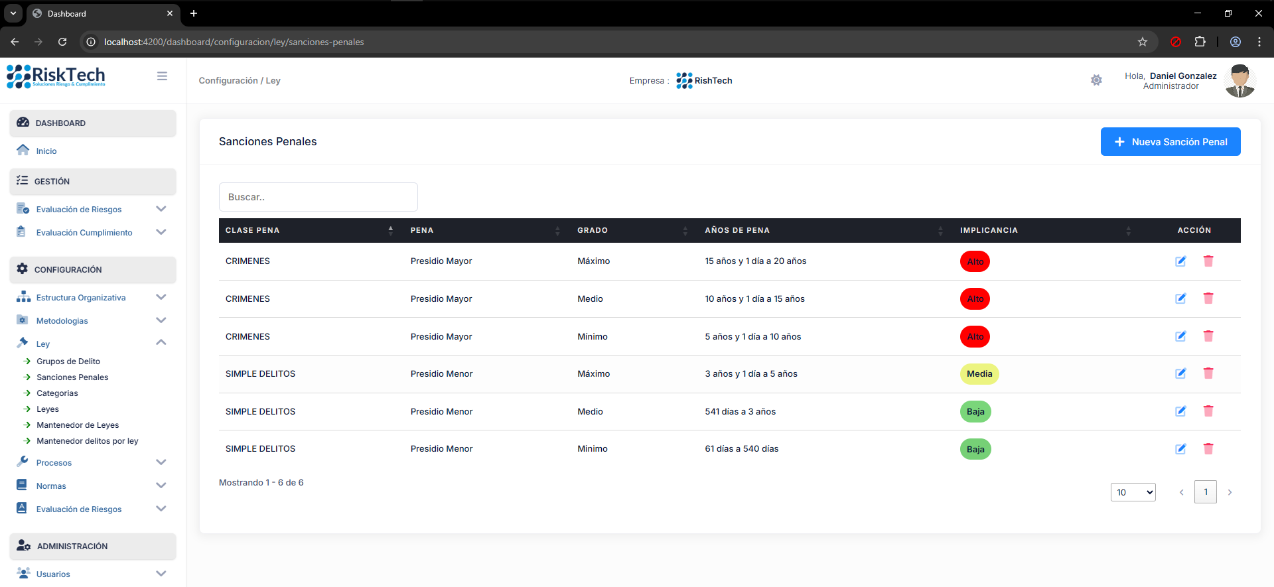The width and height of the screenshot is (1274, 587).
Task: Open the settings gear in header
Action: [x=1096, y=80]
